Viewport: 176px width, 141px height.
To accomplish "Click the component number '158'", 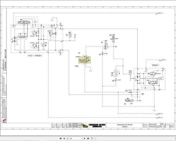I will click(143, 94).
